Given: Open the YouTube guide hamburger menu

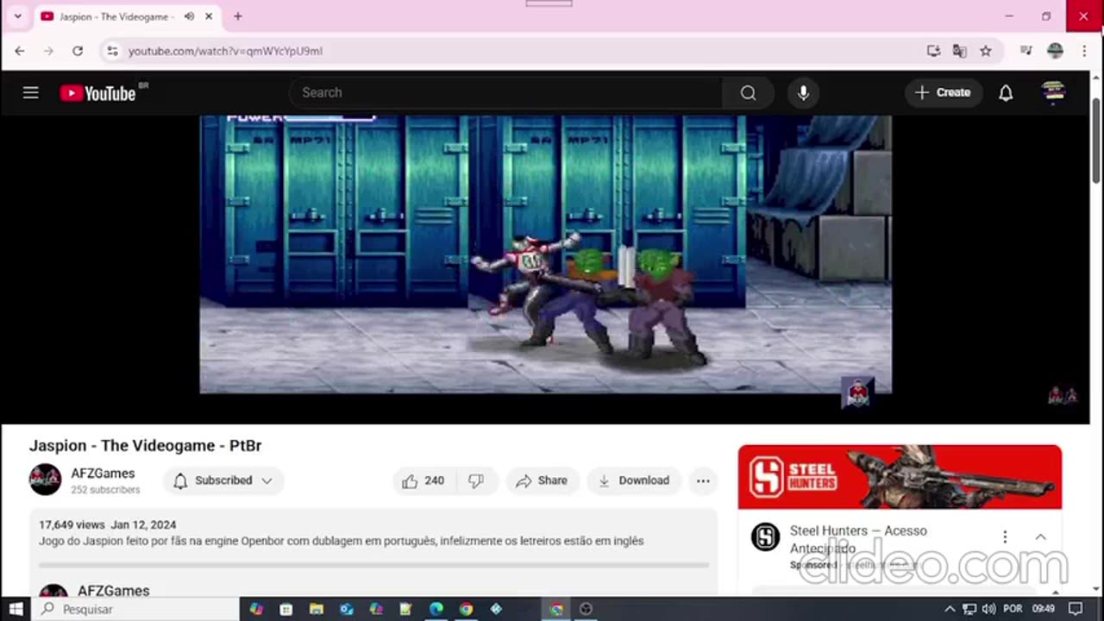Looking at the screenshot, I should (x=31, y=92).
